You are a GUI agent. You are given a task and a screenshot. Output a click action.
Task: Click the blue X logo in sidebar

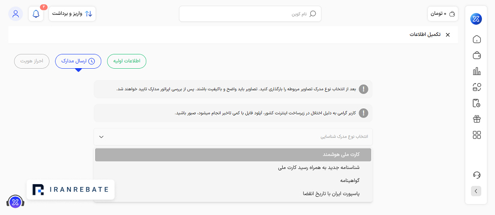coord(476,19)
